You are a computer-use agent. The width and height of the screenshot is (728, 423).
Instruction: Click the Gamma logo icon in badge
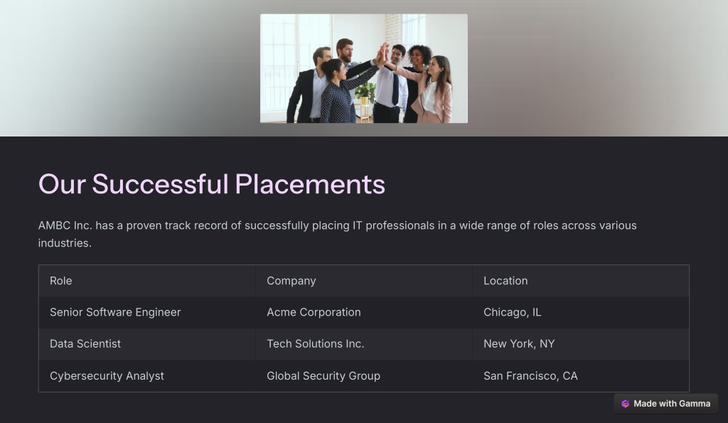[x=625, y=404]
